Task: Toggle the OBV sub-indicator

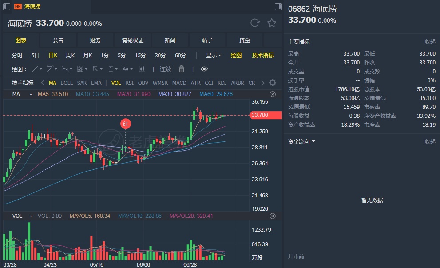Action: (x=143, y=83)
